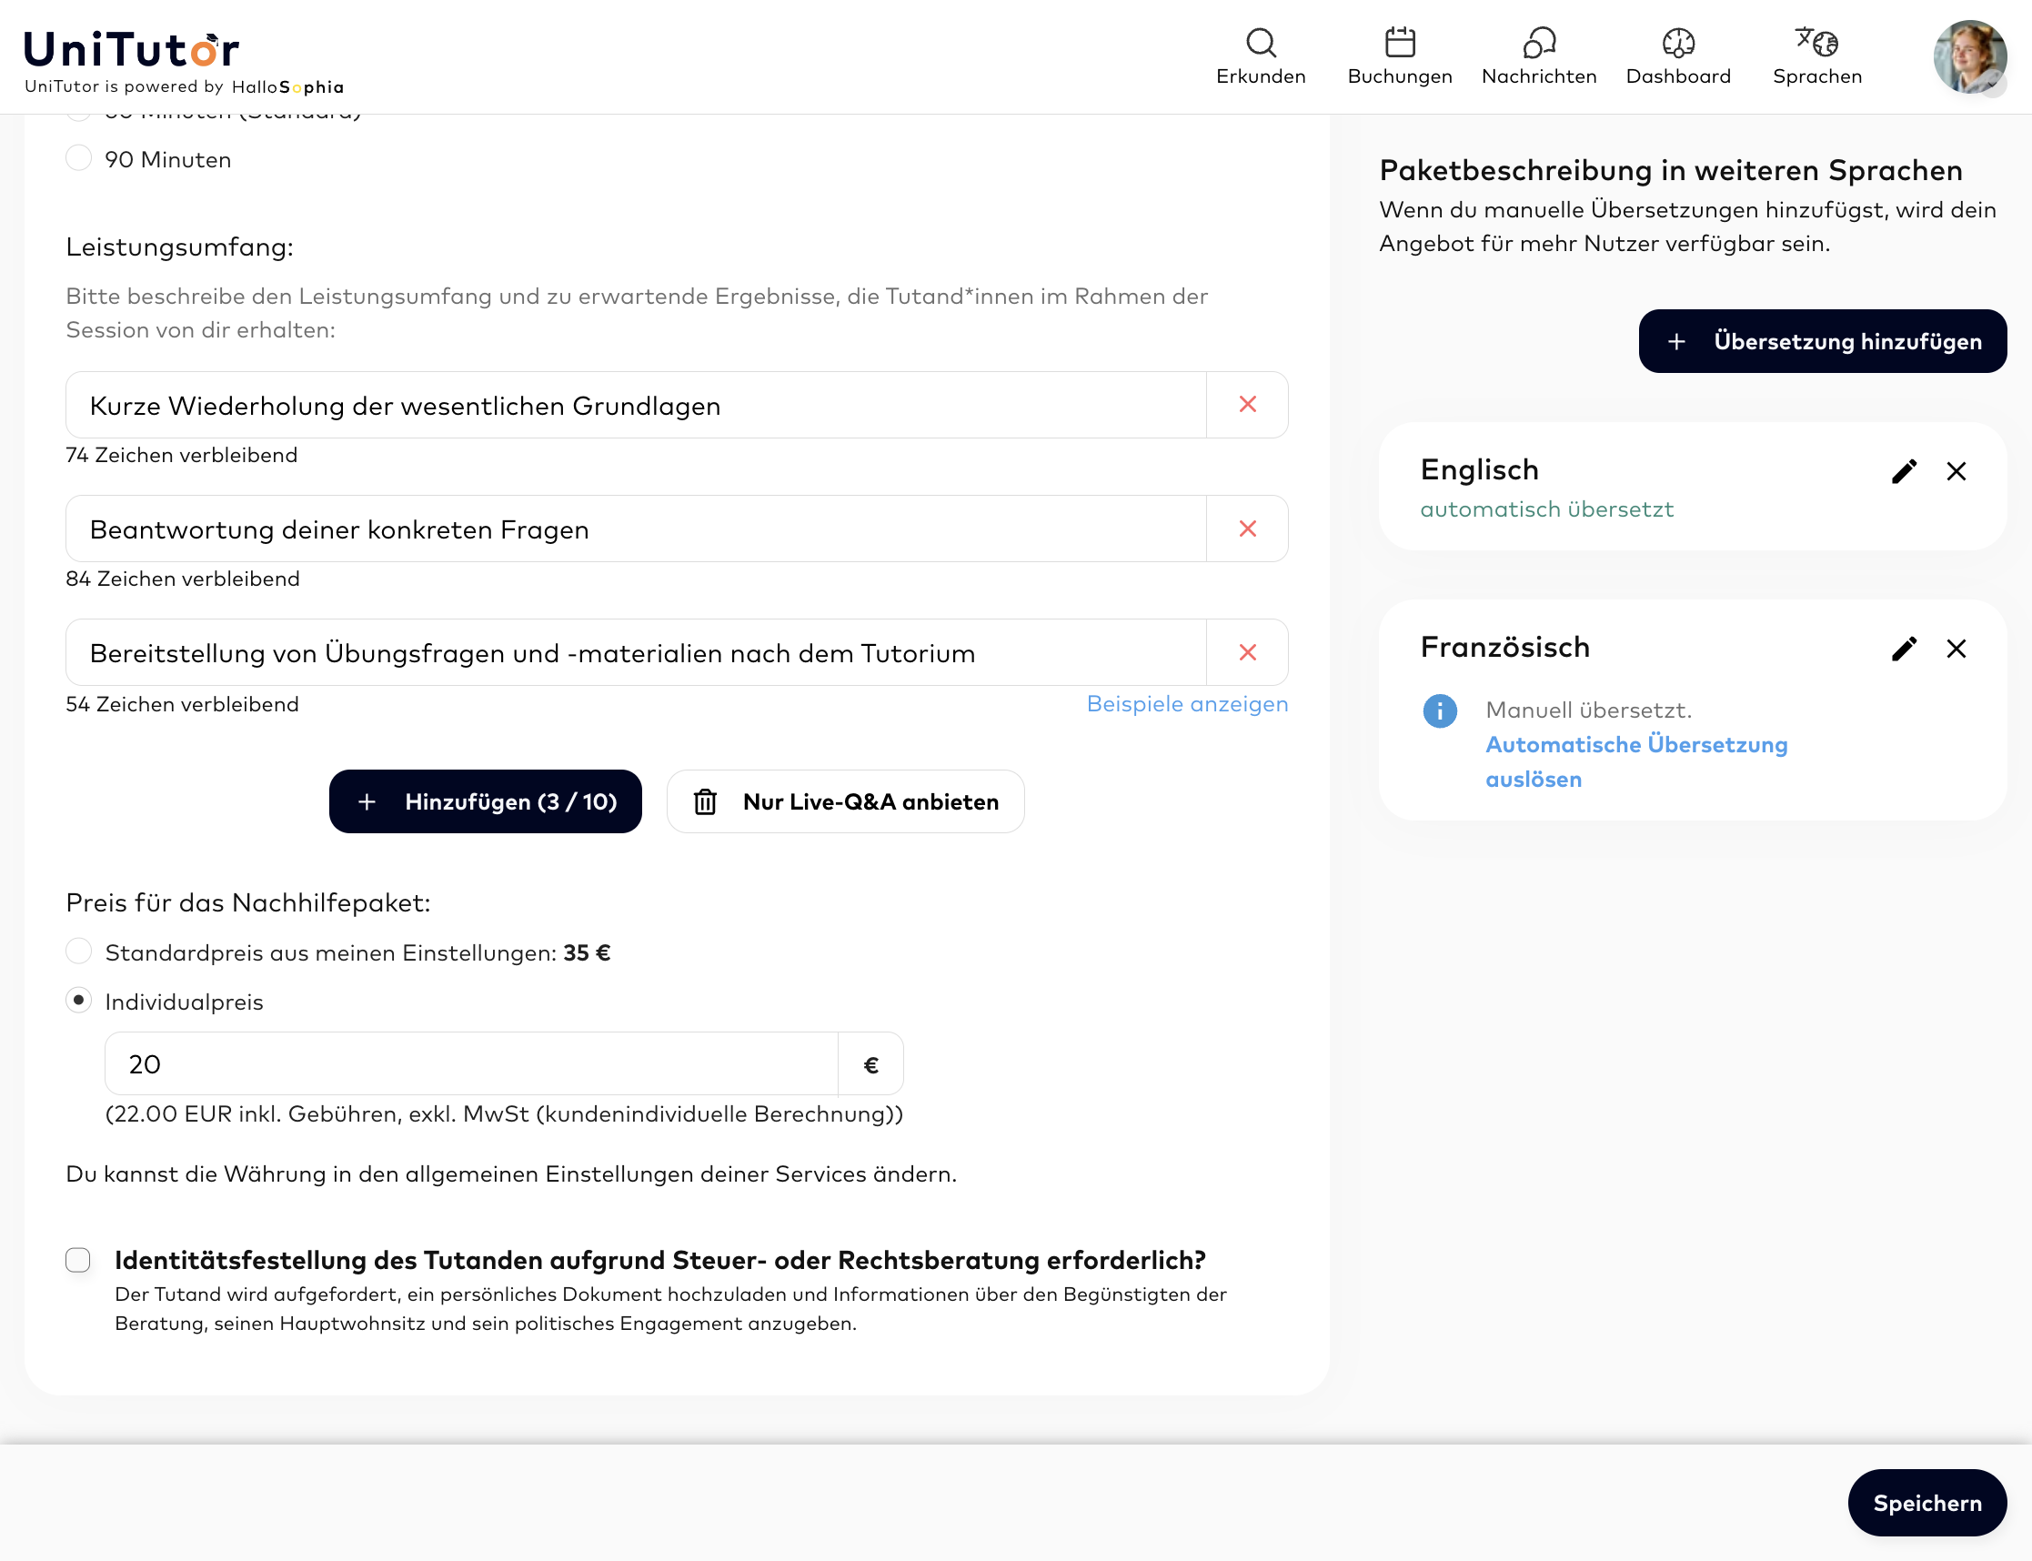Screen dimensions: 2032x1561
Task: Tick the Identitätsfestellung des Tutanden checkbox
Action: coord(78,1260)
